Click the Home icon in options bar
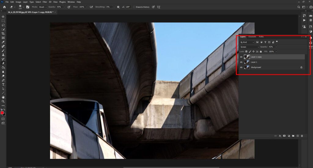This screenshot has height=168, width=313. coord(4,7)
